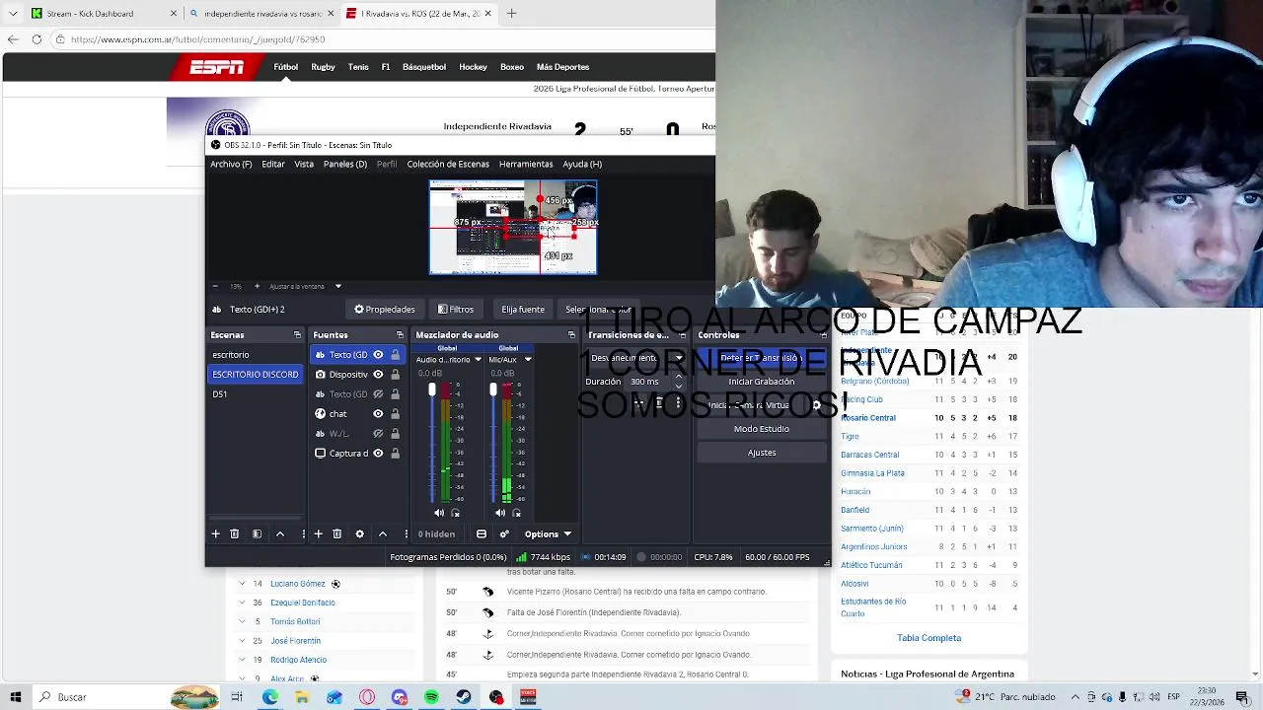Enable Modo Estudio button
The width and height of the screenshot is (1263, 710).
pyautogui.click(x=762, y=429)
